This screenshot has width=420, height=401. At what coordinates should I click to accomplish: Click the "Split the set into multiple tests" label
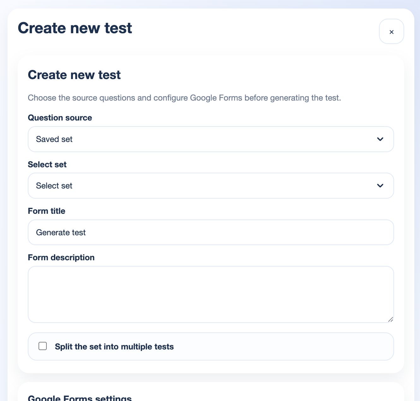pos(114,347)
